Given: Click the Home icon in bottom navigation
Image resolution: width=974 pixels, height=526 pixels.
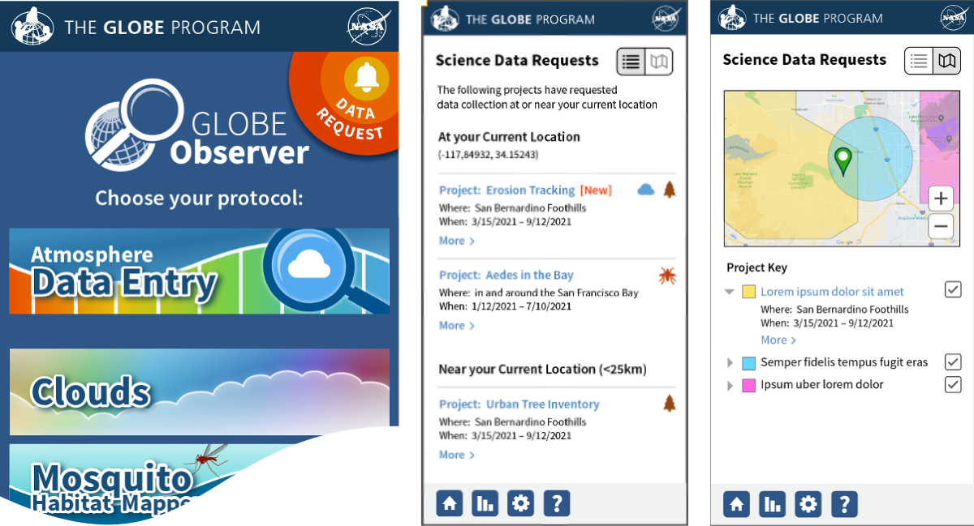Looking at the screenshot, I should point(449,502).
